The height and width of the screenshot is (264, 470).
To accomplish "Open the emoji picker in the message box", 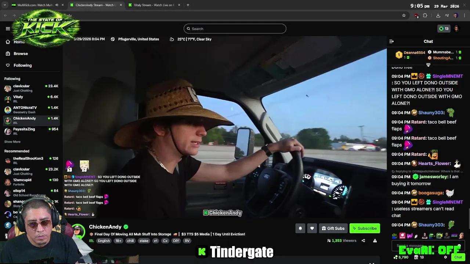I will pyautogui.click(x=459, y=246).
